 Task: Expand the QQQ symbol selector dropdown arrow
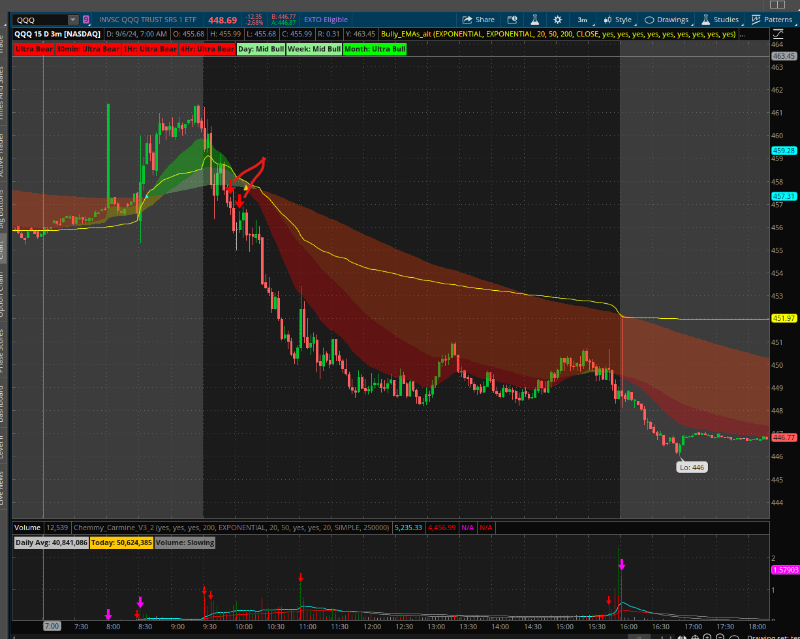pos(72,20)
